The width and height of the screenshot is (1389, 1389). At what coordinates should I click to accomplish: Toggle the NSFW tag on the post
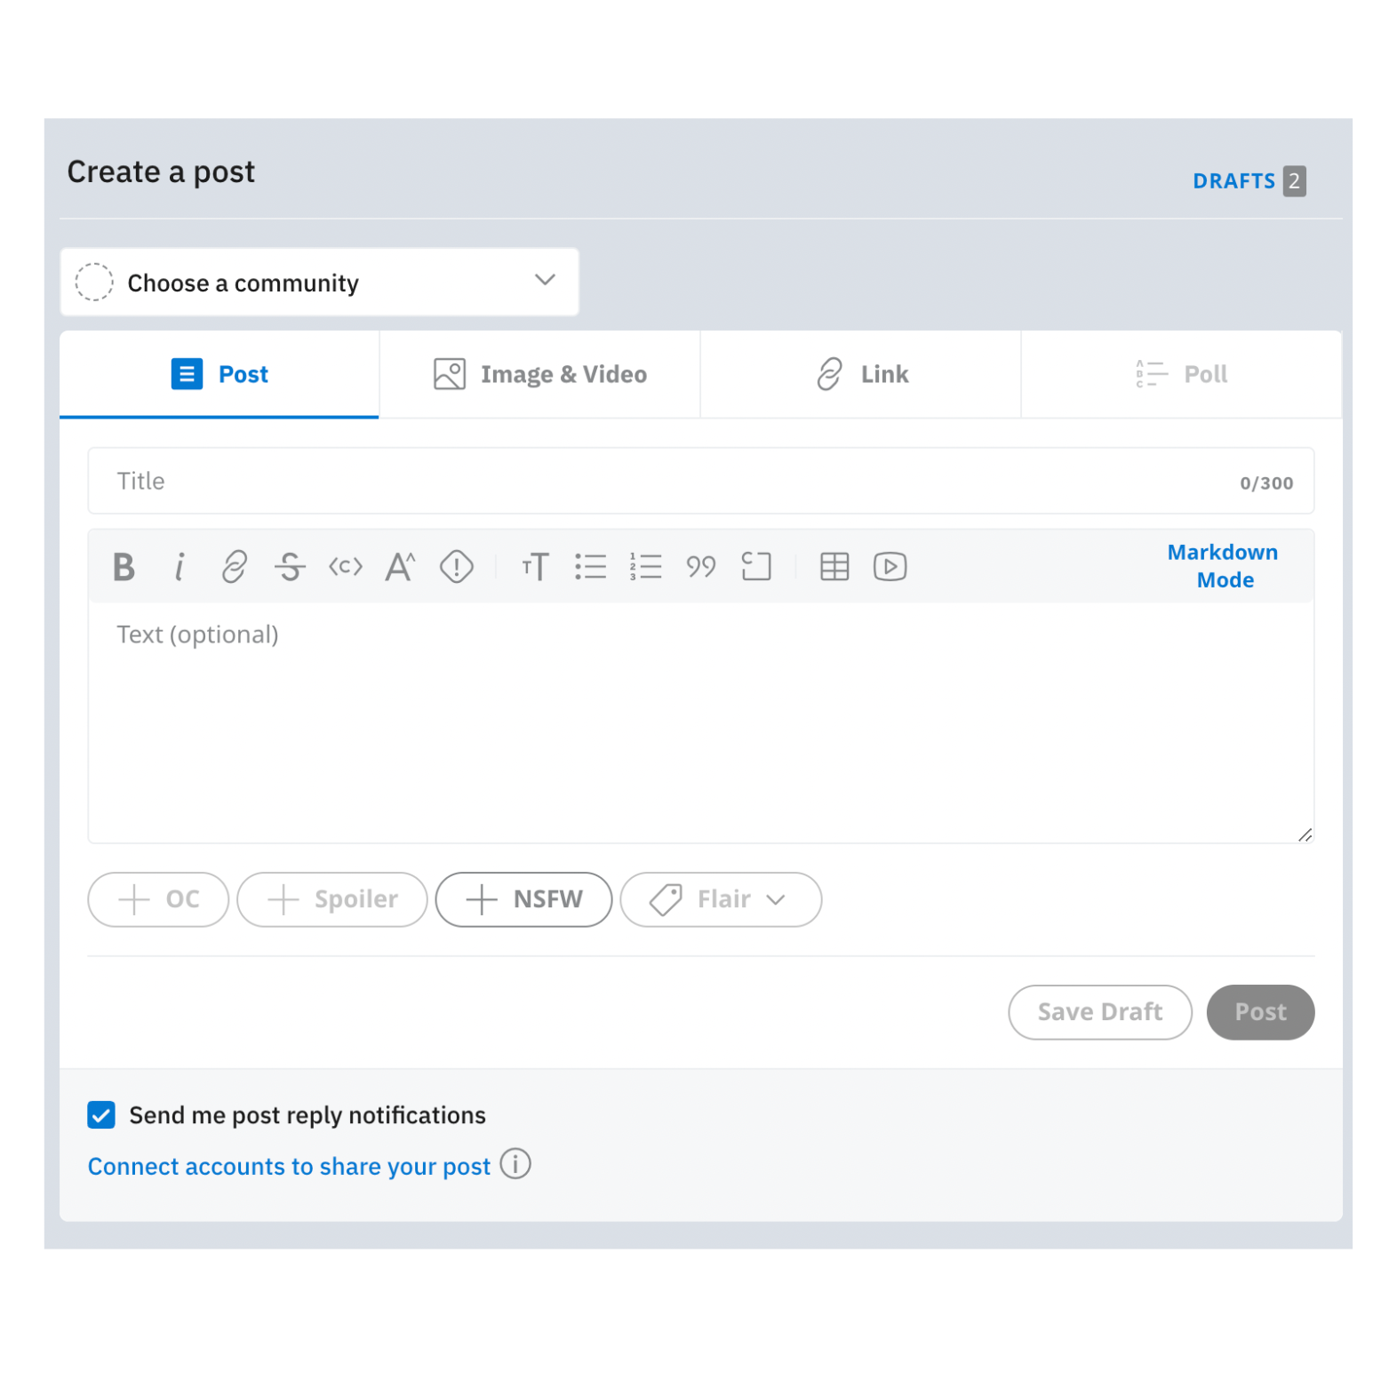click(523, 899)
